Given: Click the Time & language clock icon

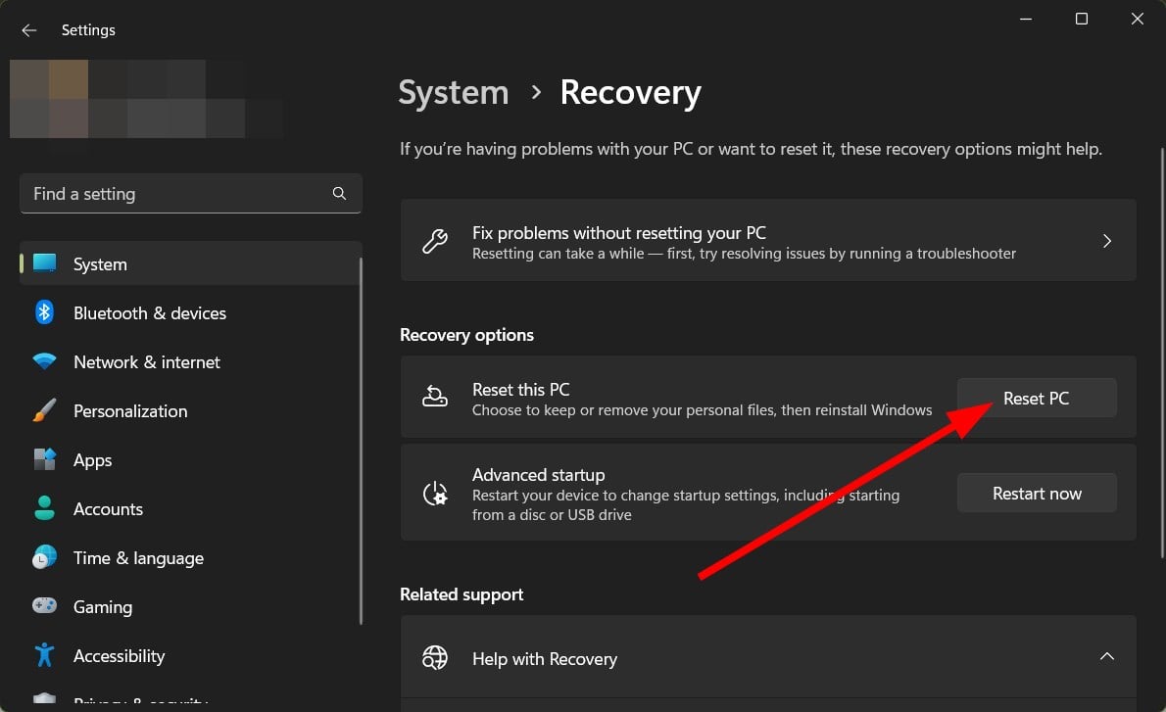Looking at the screenshot, I should 45,557.
